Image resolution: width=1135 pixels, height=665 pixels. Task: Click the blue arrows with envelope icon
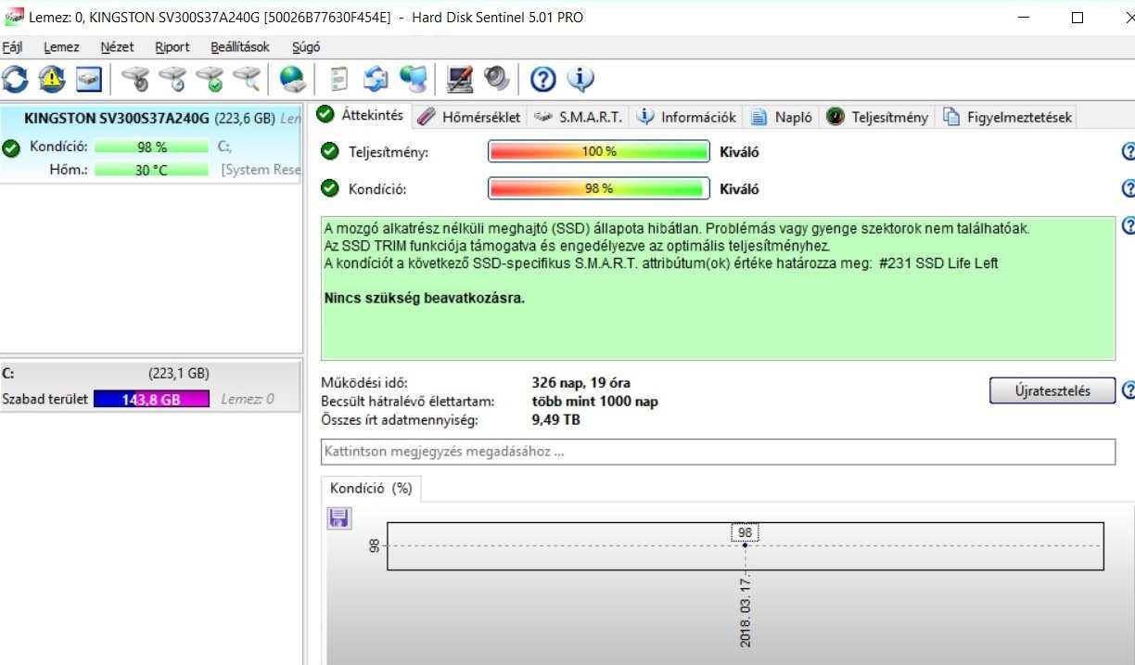click(x=376, y=79)
